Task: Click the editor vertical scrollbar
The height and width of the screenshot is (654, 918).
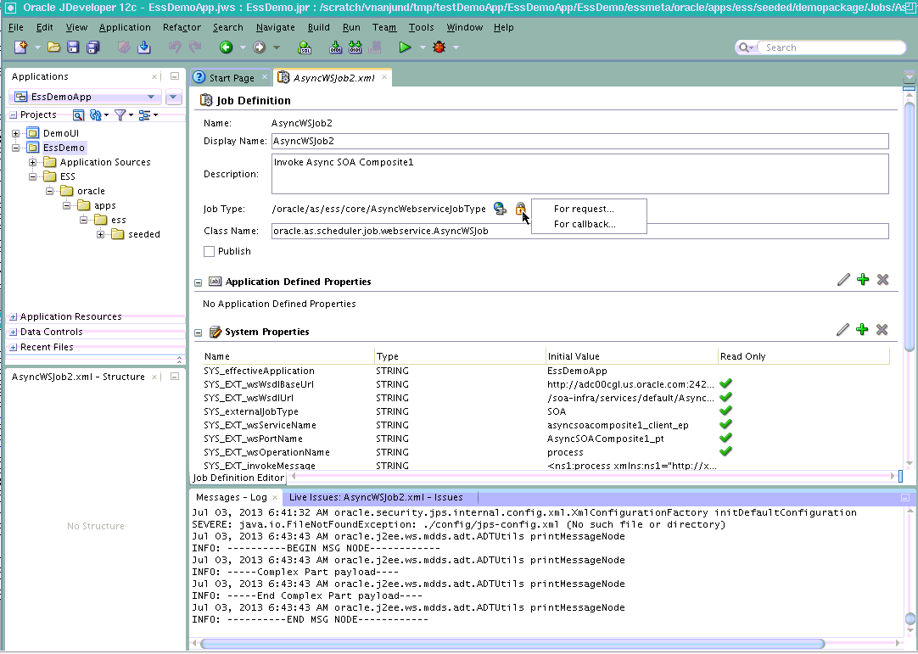Action: [910, 226]
